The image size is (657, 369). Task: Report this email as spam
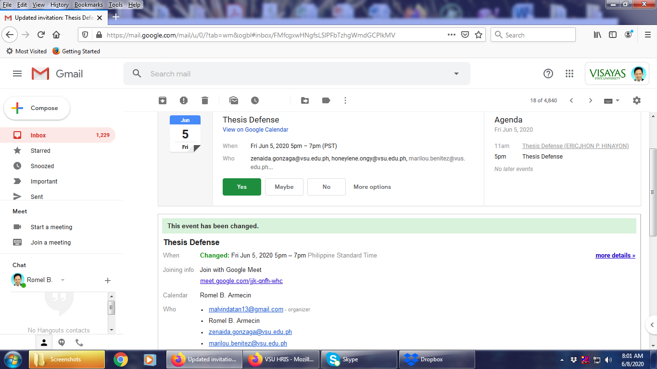[x=184, y=100]
